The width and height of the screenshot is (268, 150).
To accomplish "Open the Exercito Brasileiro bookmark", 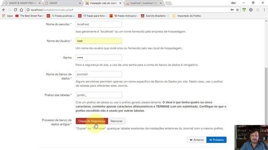I will [x=155, y=16].
